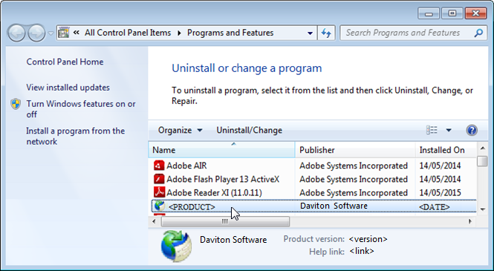494x271 pixels.
Task: Click the Adobe AIR icon
Action: click(159, 166)
